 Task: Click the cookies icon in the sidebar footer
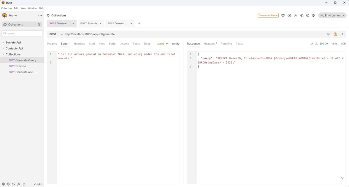[x=8, y=184]
